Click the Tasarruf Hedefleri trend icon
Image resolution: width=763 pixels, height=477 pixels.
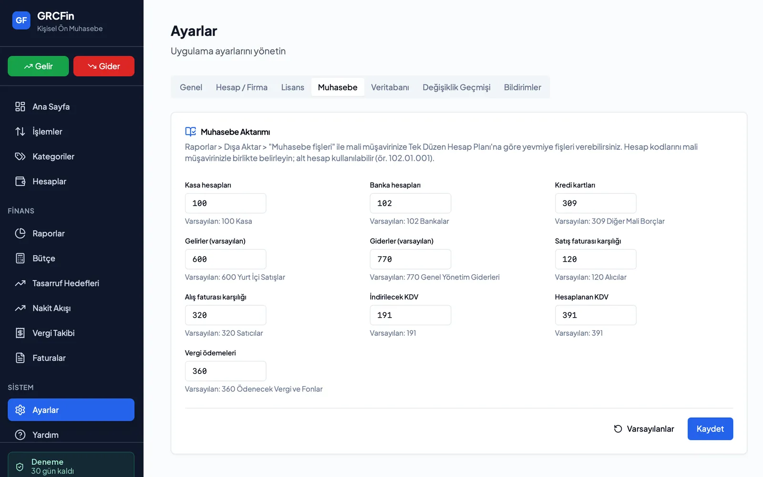coord(20,283)
